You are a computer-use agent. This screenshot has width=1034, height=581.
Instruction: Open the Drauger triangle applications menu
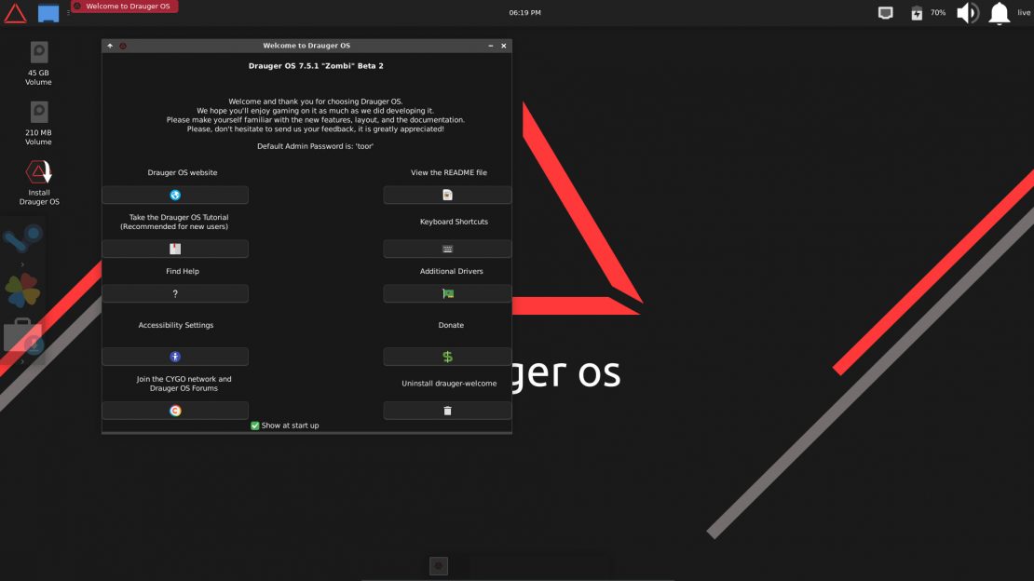(16, 13)
